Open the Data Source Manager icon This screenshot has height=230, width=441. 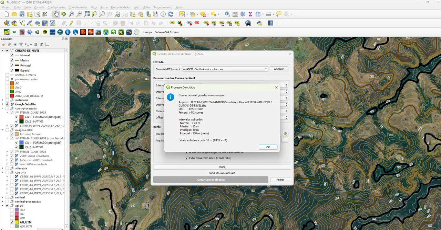click(x=7, y=23)
